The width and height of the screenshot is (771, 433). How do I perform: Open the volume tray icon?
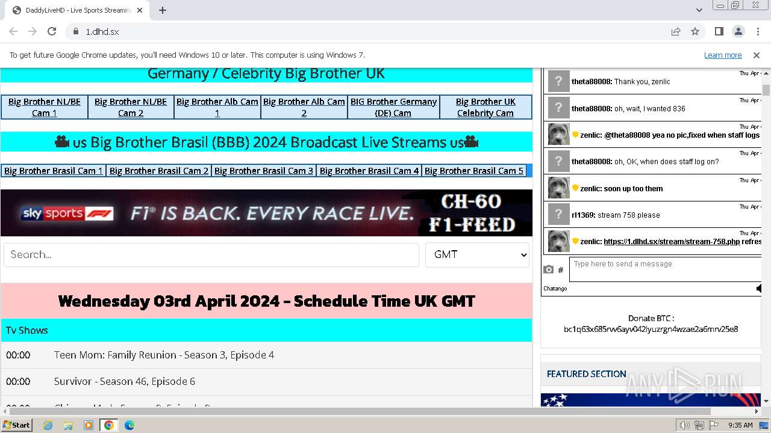[684, 425]
